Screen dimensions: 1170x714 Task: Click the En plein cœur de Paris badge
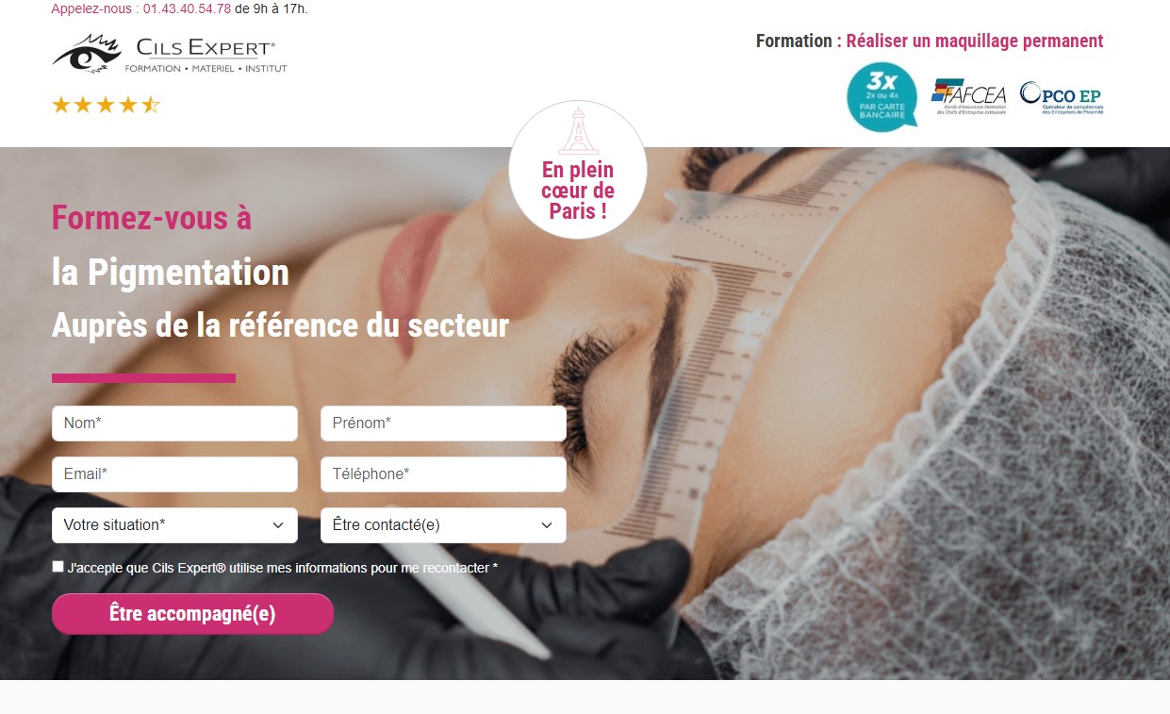click(578, 170)
